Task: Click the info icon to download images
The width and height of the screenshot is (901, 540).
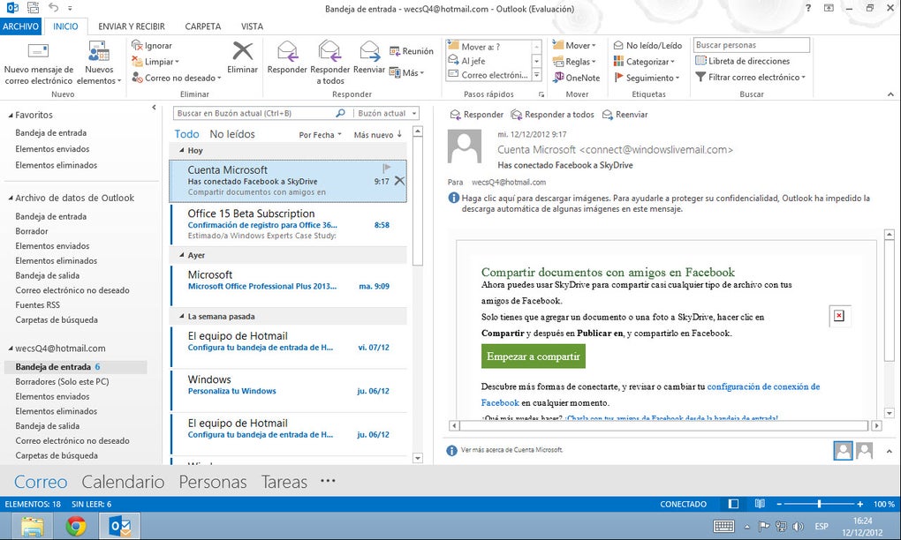Action: [x=453, y=198]
